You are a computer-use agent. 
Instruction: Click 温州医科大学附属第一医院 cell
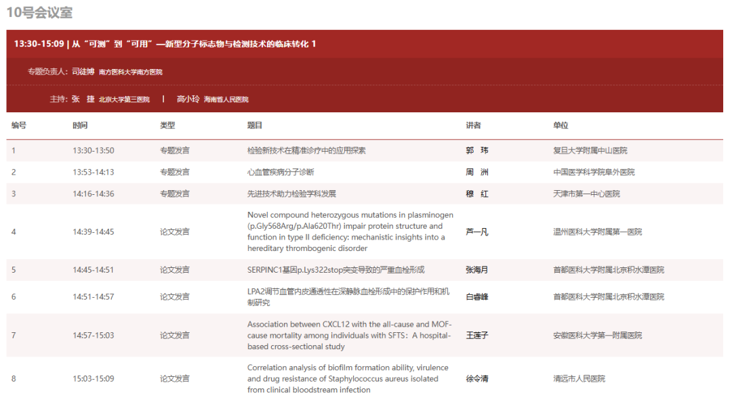598,231
